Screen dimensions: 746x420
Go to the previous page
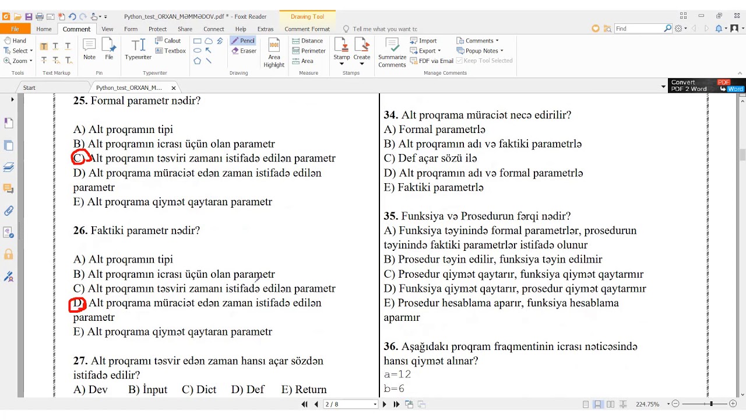tap(316, 404)
